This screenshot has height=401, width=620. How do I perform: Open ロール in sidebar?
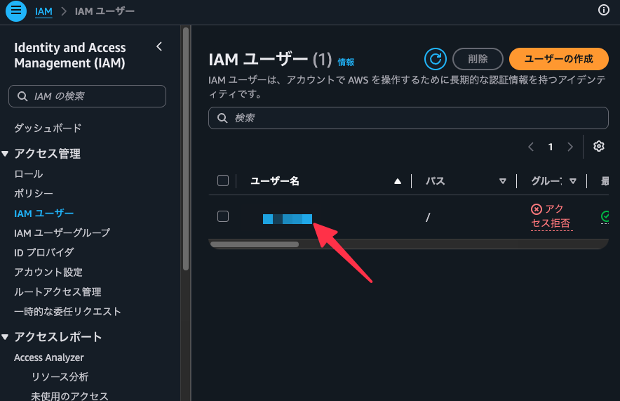[x=29, y=173]
